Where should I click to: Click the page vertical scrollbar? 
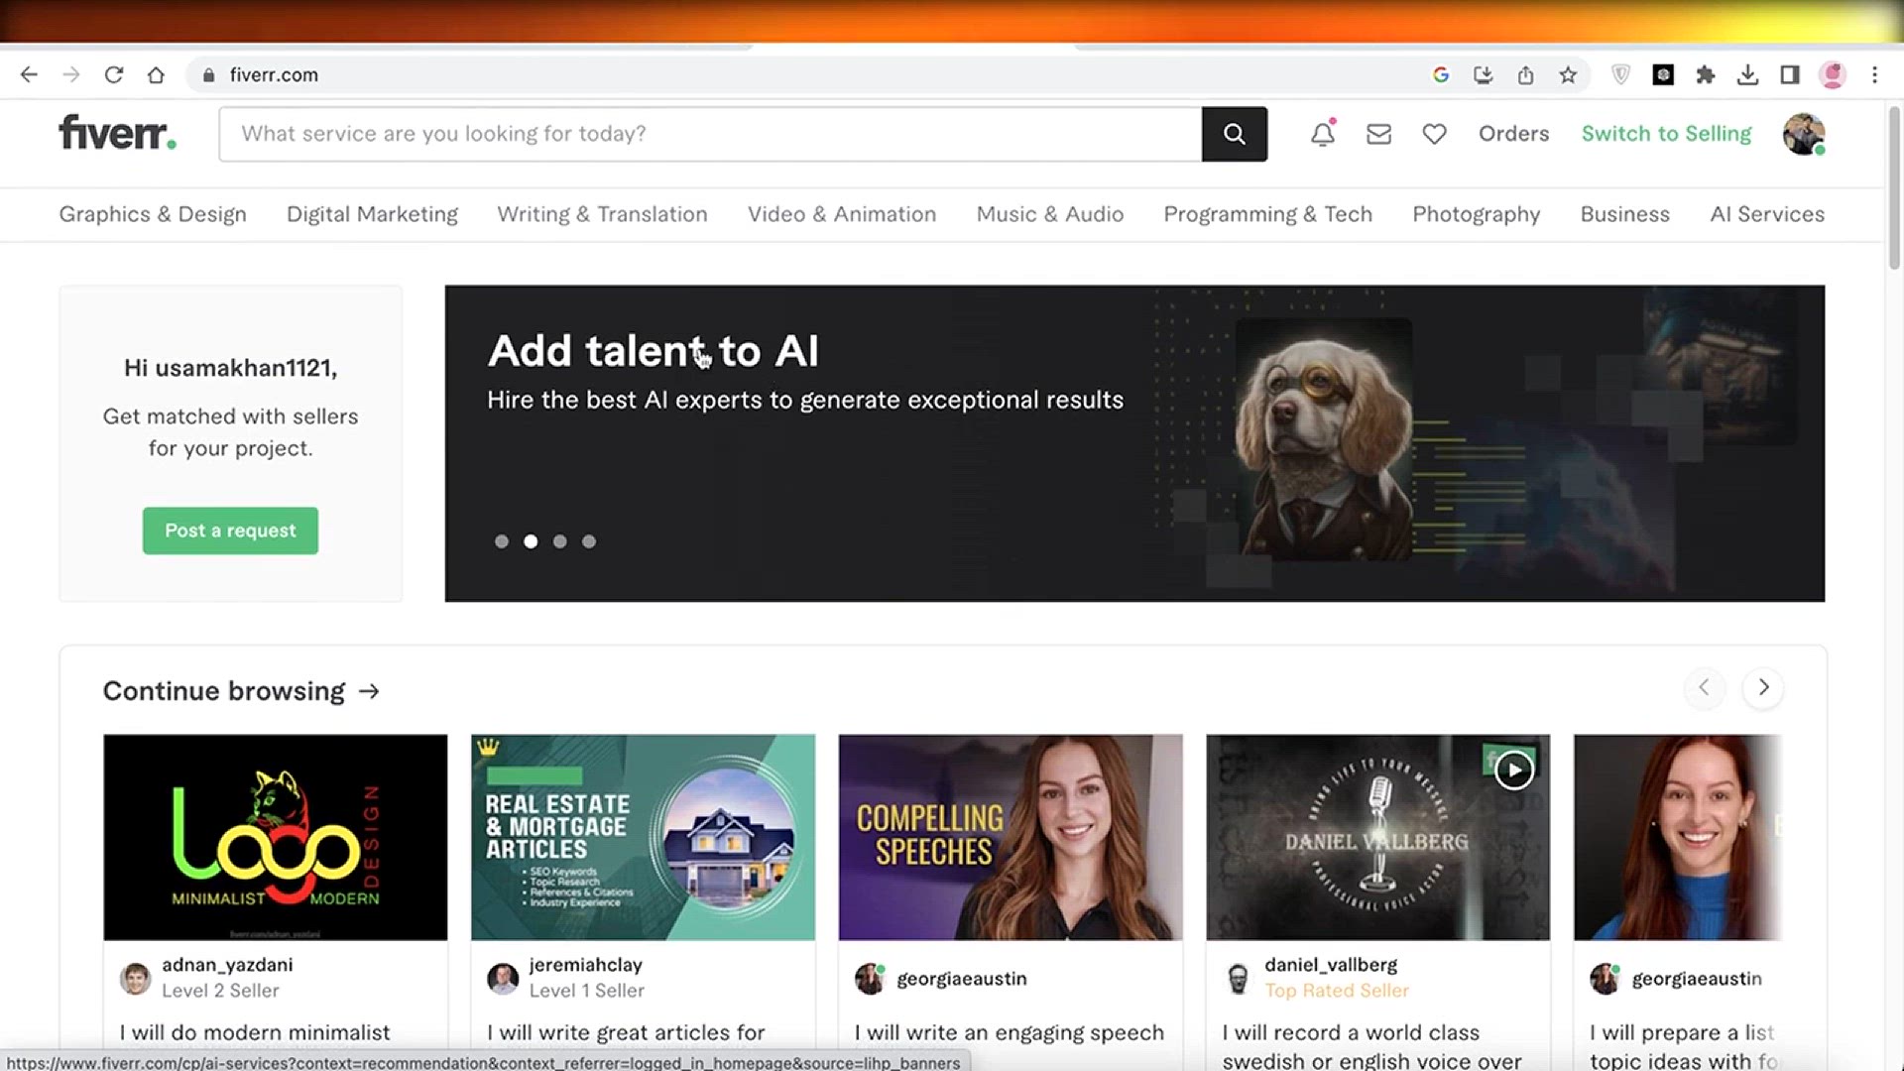pyautogui.click(x=1893, y=188)
